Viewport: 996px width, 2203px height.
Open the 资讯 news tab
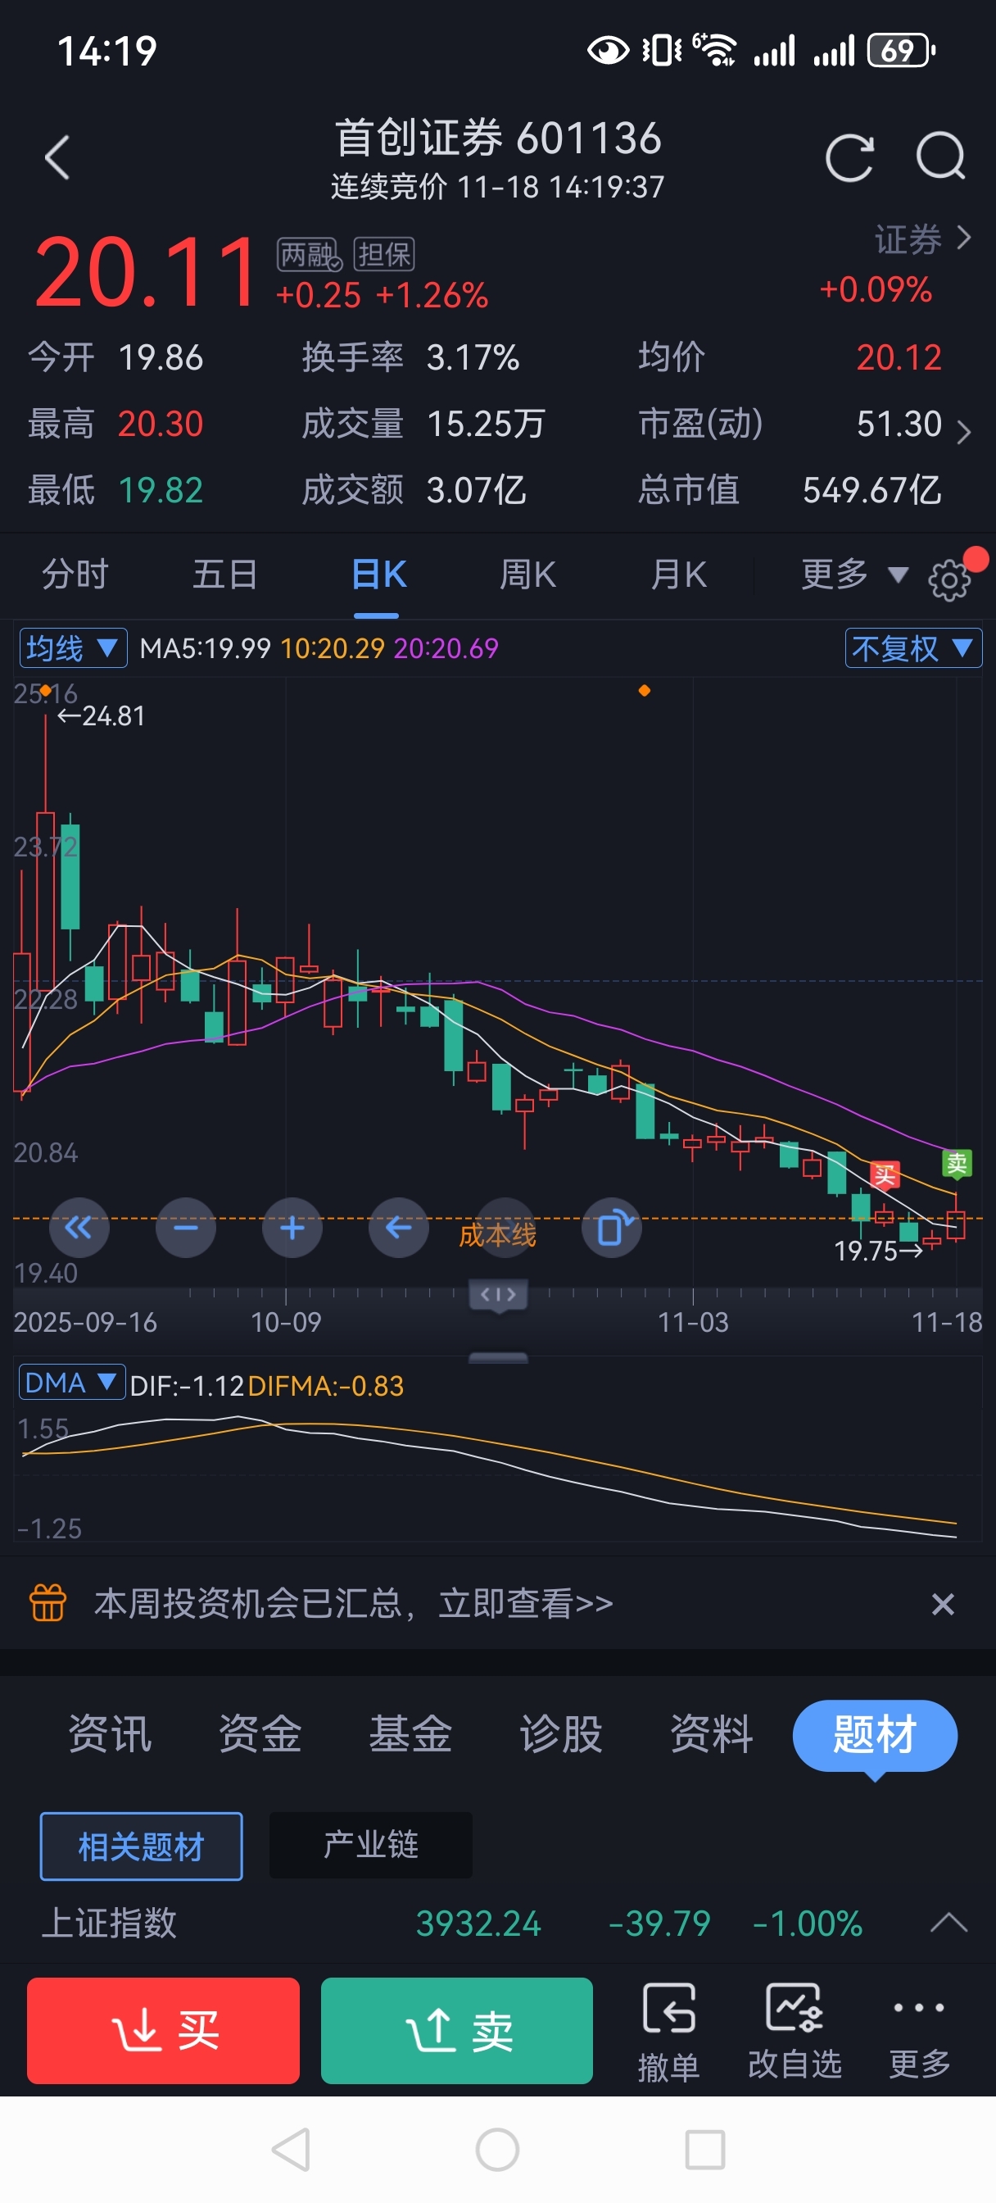point(110,1733)
